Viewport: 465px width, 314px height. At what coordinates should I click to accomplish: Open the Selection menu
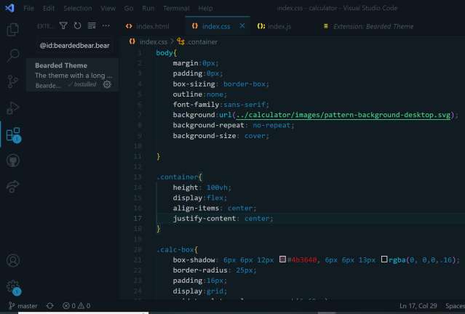[78, 8]
